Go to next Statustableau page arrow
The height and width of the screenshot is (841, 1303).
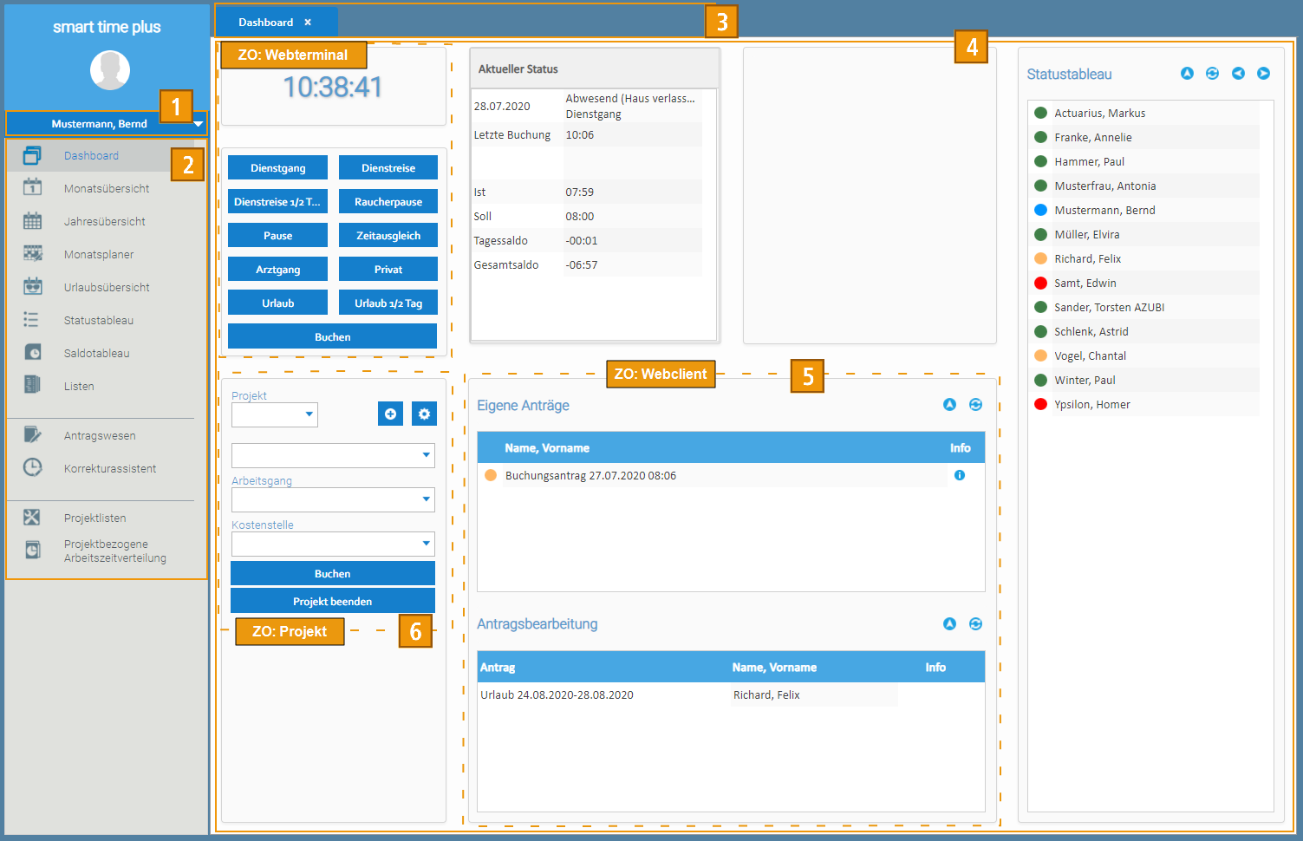click(x=1263, y=74)
